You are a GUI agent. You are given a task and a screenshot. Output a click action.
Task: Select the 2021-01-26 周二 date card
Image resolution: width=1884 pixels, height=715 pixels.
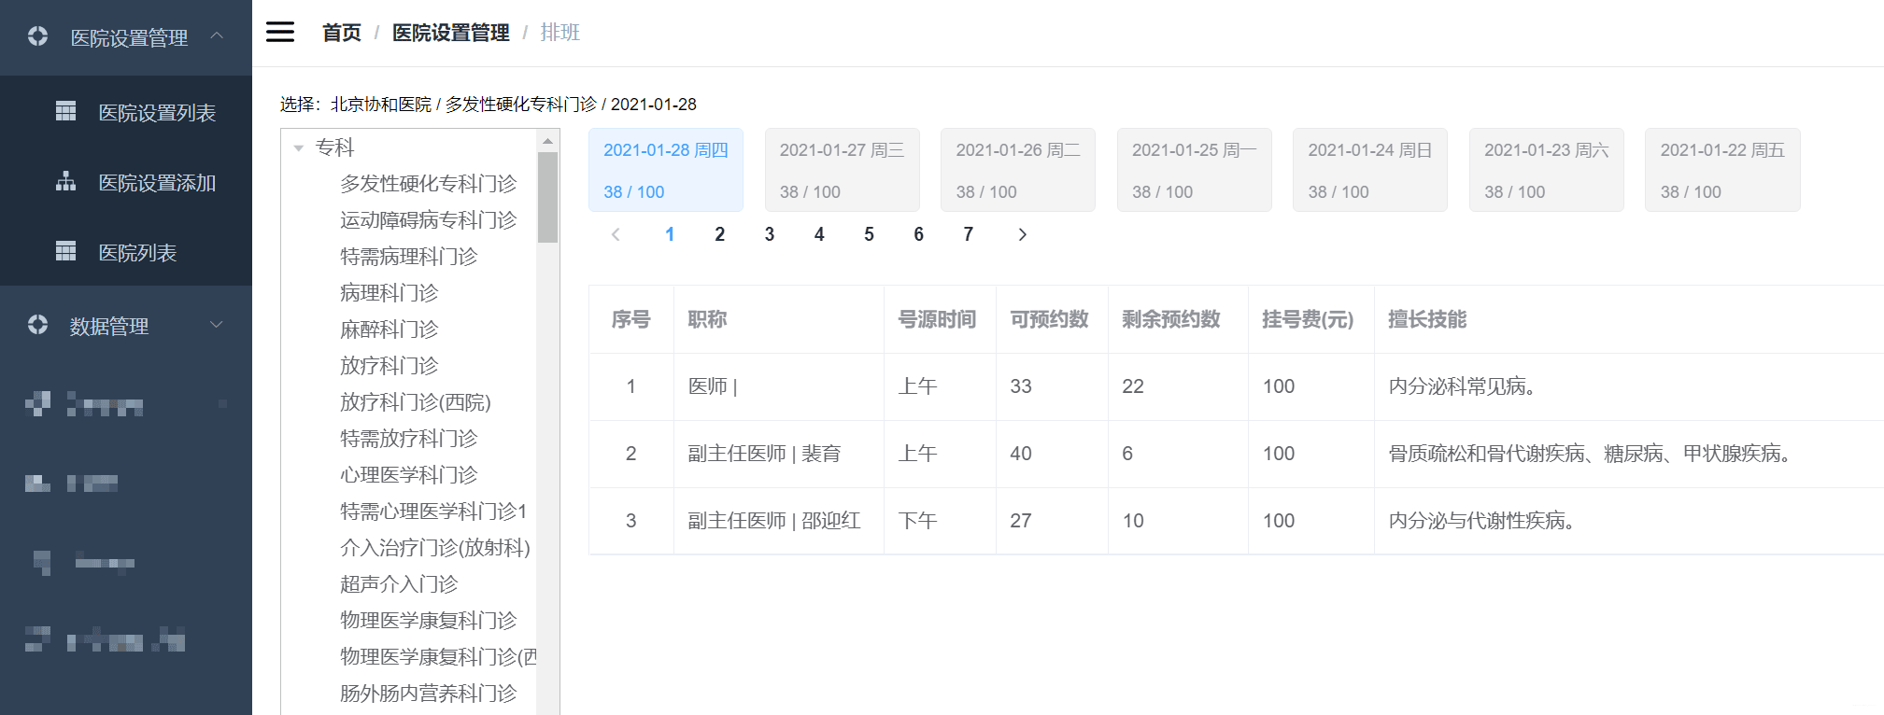click(1018, 170)
